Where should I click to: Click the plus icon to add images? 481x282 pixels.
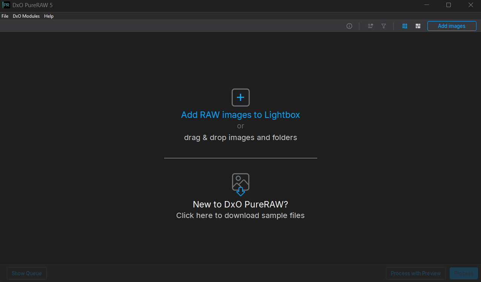[x=241, y=98]
